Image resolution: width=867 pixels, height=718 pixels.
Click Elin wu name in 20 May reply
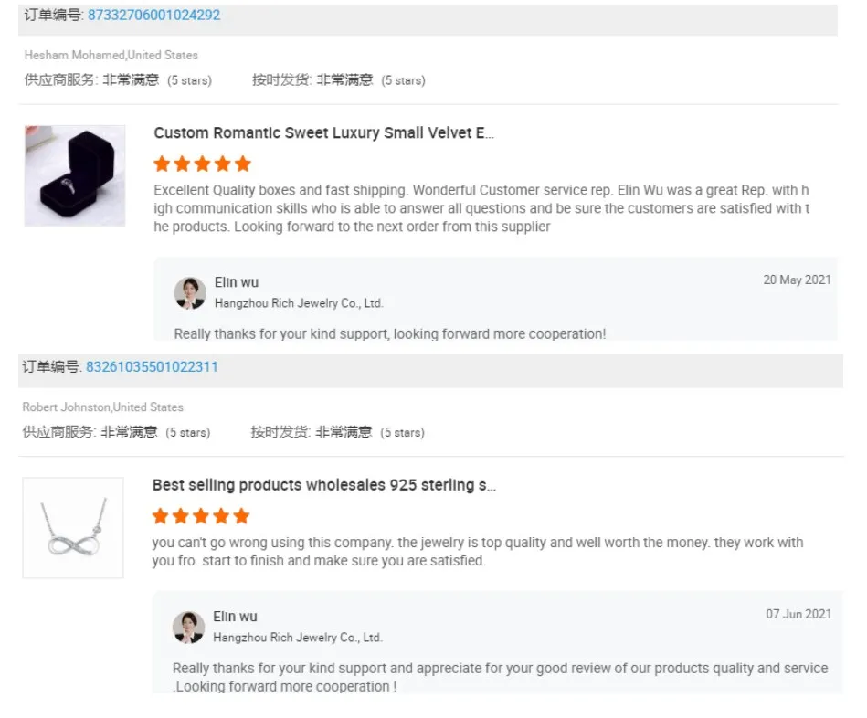click(237, 282)
